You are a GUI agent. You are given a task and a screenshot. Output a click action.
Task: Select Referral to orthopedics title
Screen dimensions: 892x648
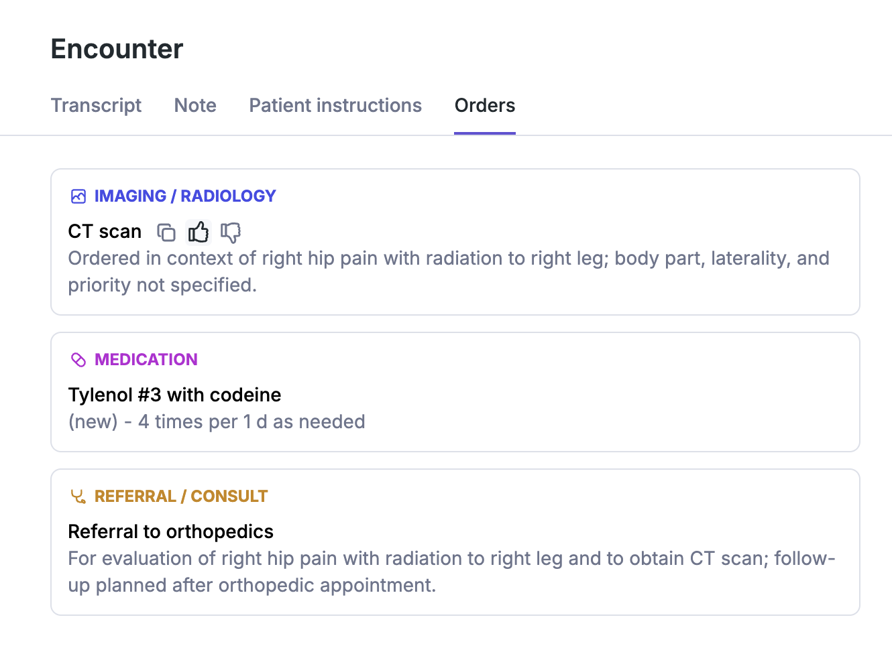170,531
